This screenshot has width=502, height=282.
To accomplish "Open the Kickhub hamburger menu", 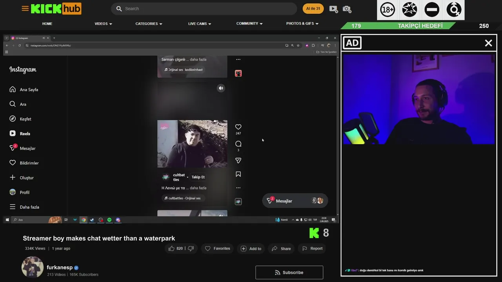I will (x=25, y=8).
